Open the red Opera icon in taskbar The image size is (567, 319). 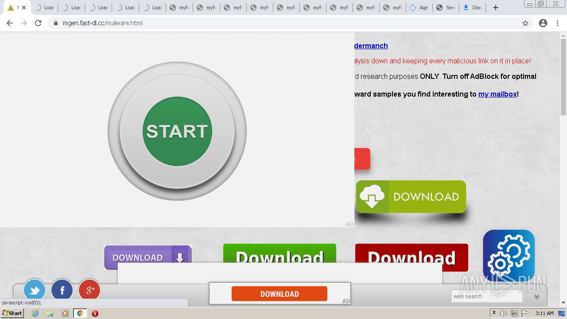[x=95, y=313]
